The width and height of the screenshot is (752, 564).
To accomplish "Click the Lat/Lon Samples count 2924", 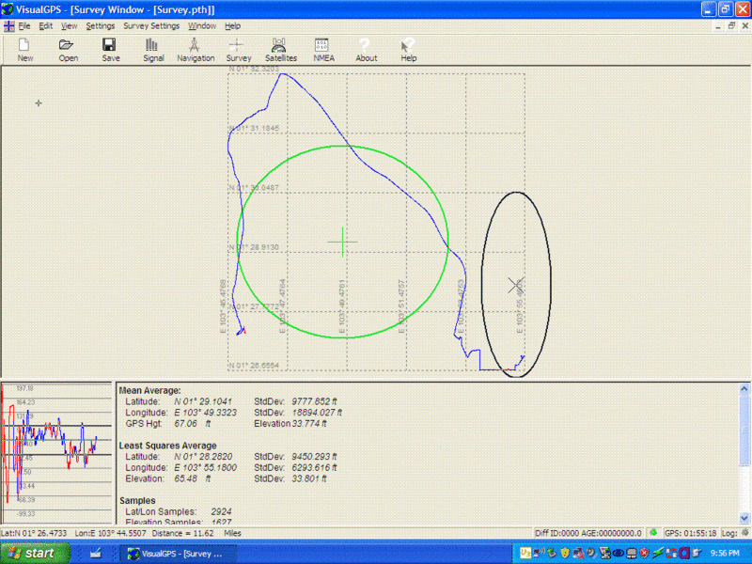I will [221, 511].
